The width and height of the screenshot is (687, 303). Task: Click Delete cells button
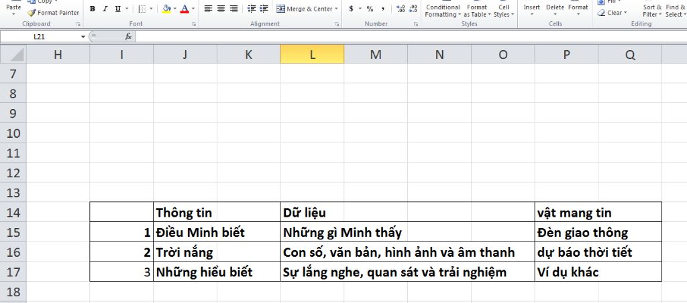pyautogui.click(x=555, y=9)
